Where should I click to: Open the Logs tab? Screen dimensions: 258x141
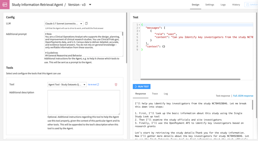pos(223,5)
